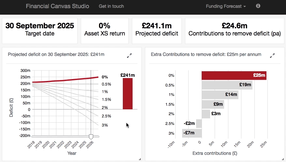Screen dimensions: 286x162
Task: Open the Get in touch link
Action: coord(111,6)
